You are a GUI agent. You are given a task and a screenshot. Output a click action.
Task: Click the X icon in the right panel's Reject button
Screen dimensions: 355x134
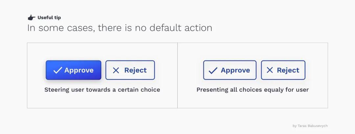(270, 70)
